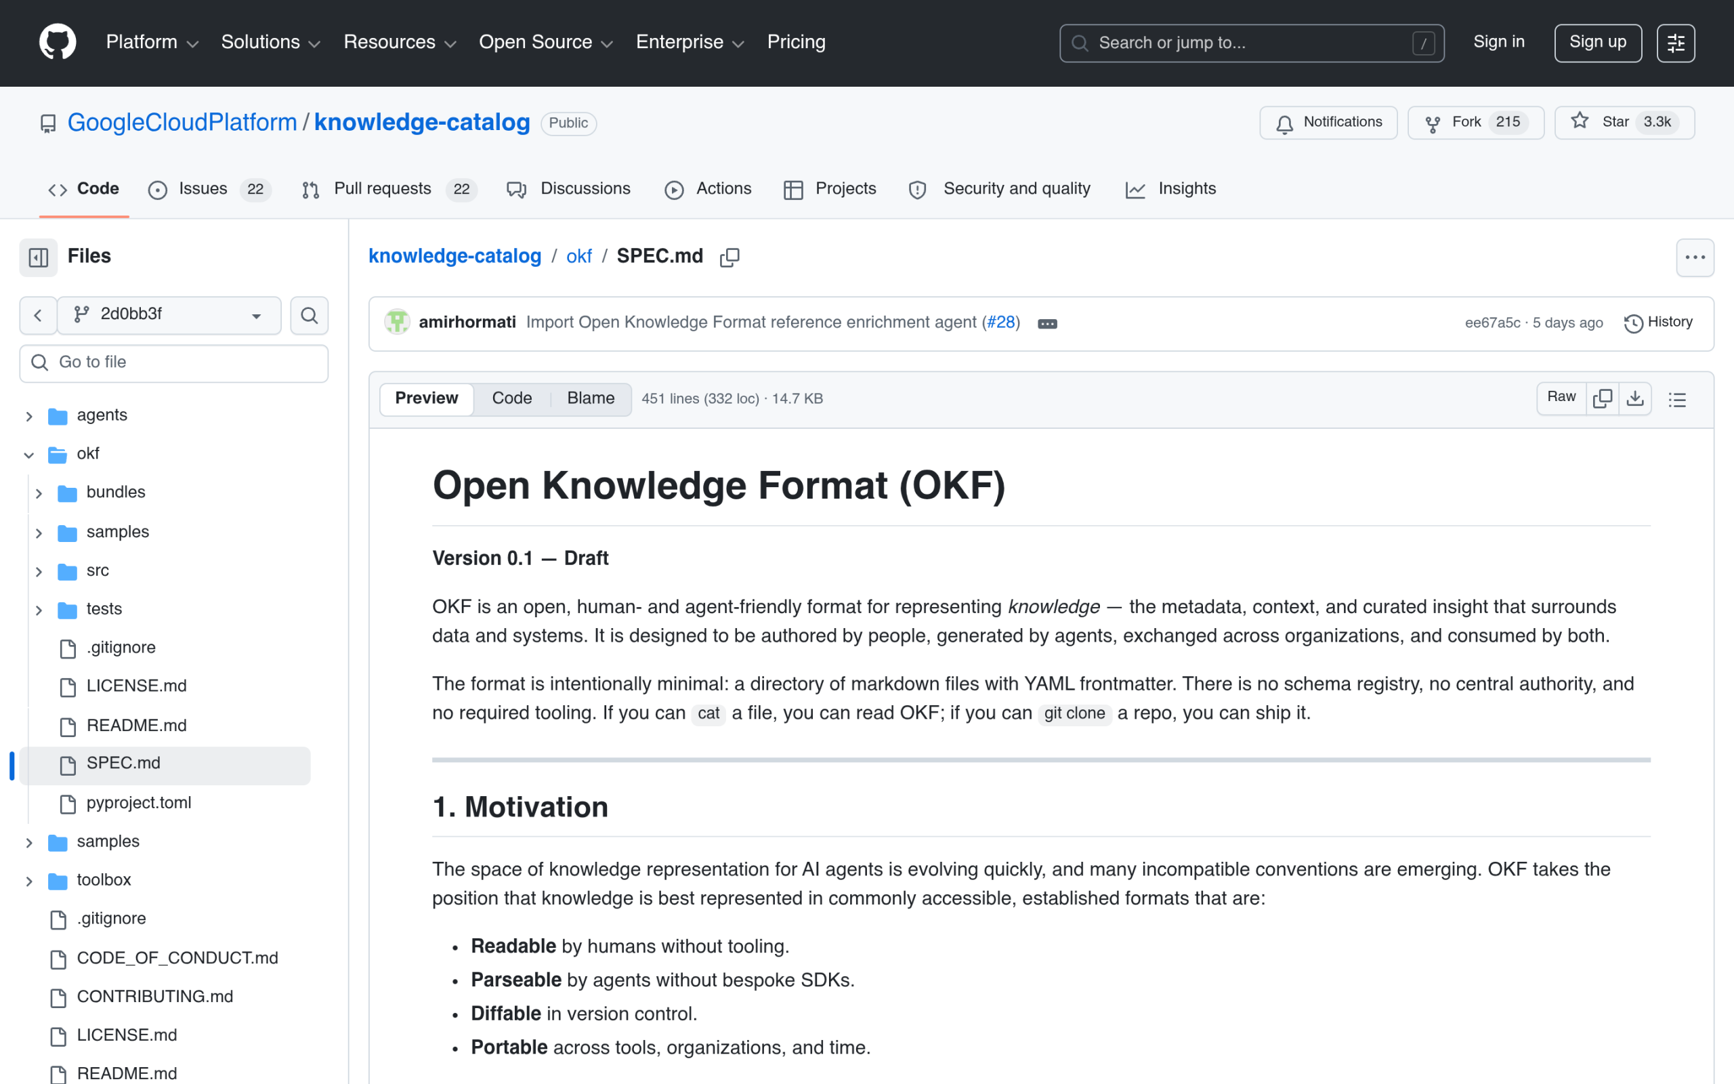This screenshot has height=1084, width=1734.
Task: Open the three-dot more options menu
Action: click(x=1695, y=257)
